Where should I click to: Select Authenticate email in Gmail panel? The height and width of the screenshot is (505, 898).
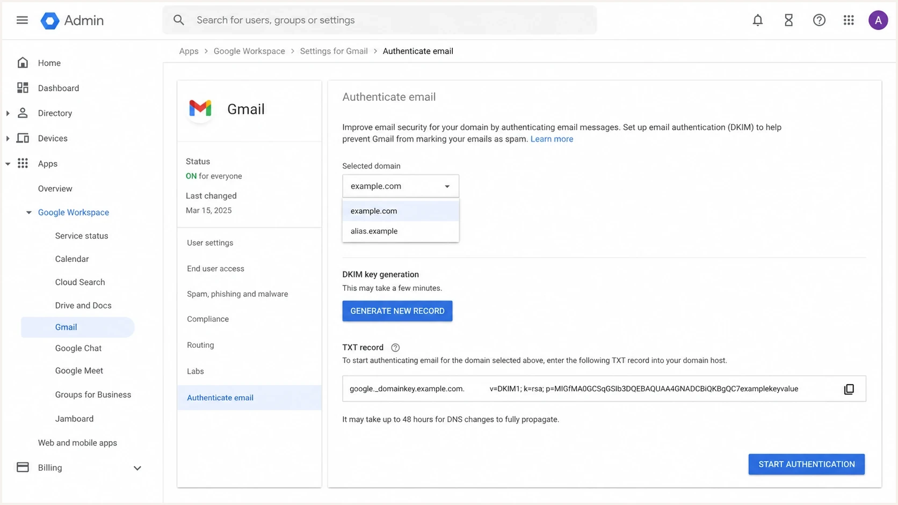249,398
